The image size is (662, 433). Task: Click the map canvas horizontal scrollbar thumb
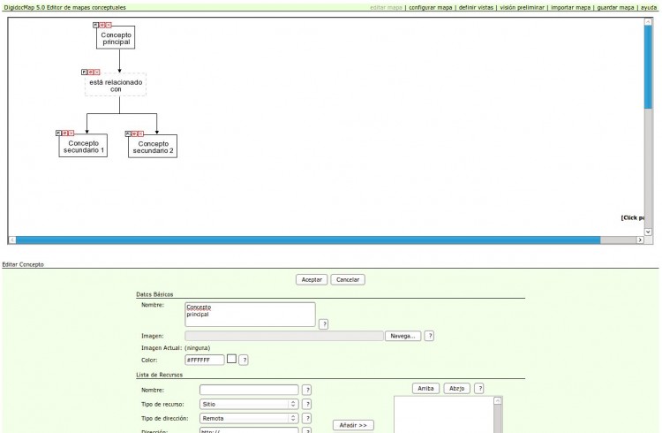pyautogui.click(x=308, y=239)
